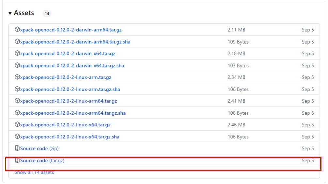Click the 109 Bytes size text
The height and width of the screenshot is (184, 328).
(238, 42)
